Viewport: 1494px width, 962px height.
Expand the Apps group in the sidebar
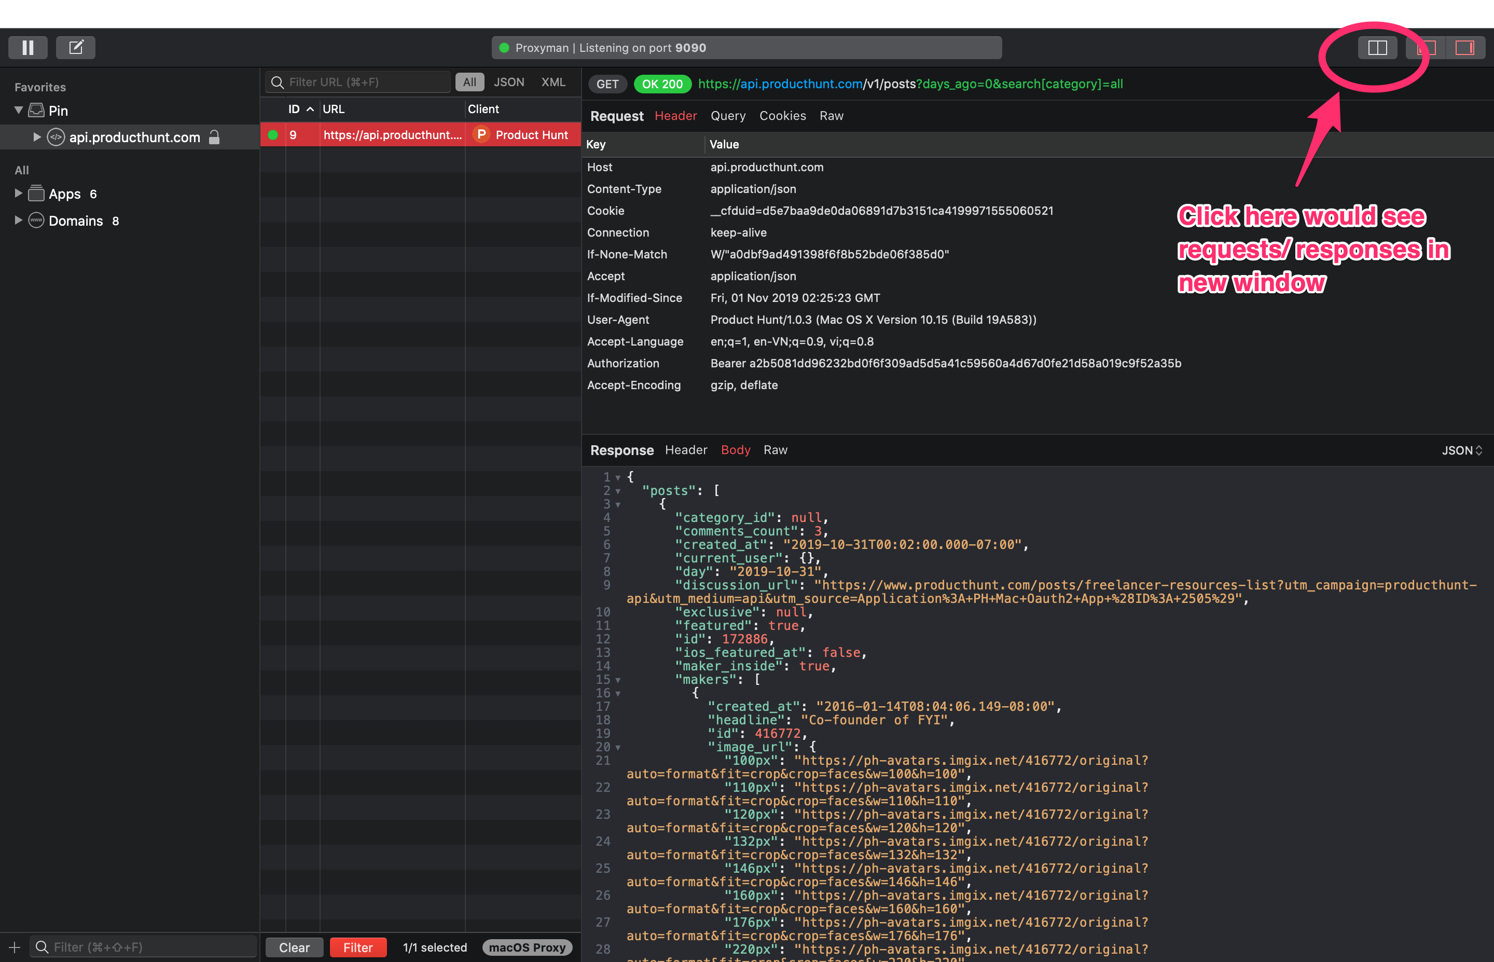tap(18, 194)
